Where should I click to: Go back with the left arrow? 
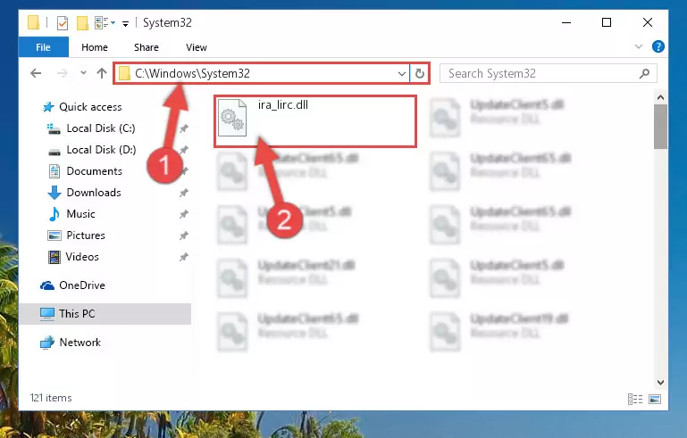click(36, 73)
